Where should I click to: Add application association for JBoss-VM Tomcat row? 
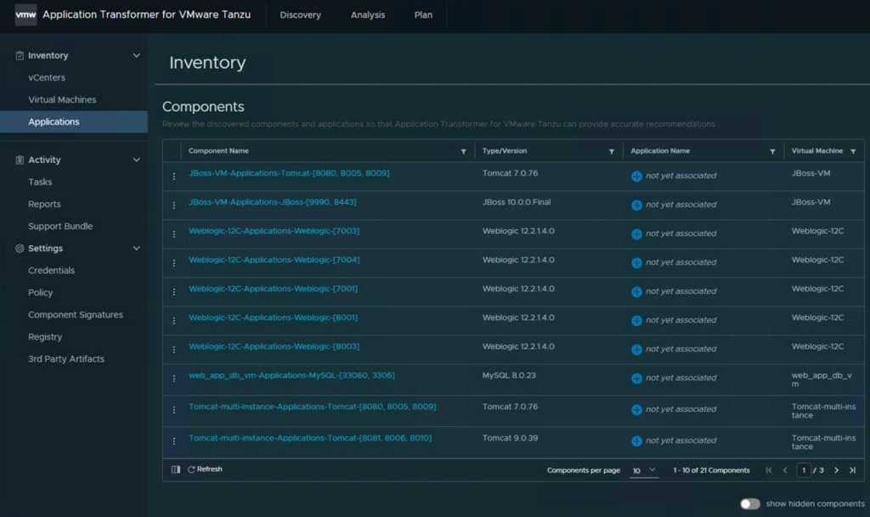tap(636, 177)
